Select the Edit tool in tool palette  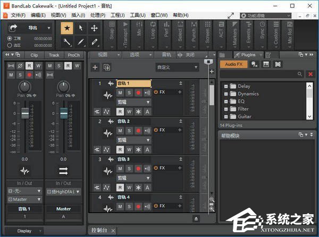coord(67,42)
